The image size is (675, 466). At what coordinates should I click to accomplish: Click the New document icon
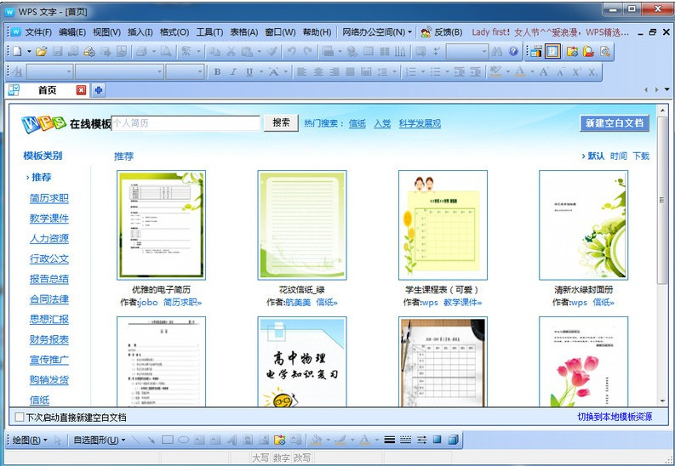coord(17,52)
